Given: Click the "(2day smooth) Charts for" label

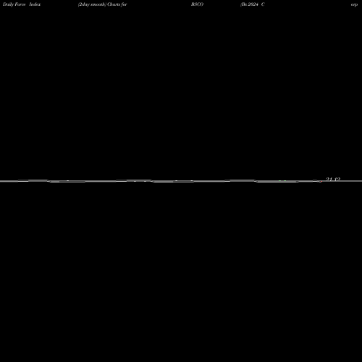Looking at the screenshot, I should pyautogui.click(x=103, y=4).
